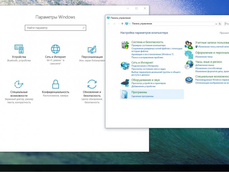Image resolution: width=229 pixels, height=172 pixels.
Task: Open the Ease of Access (Специальные возможности) icon in Settings
Action: pos(19,84)
